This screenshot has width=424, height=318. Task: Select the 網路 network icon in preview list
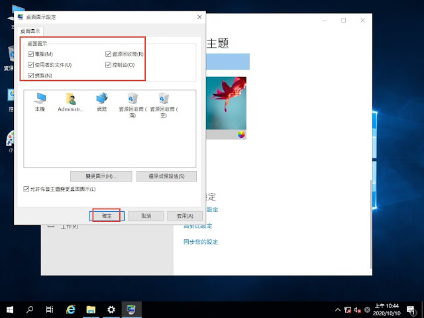101,102
